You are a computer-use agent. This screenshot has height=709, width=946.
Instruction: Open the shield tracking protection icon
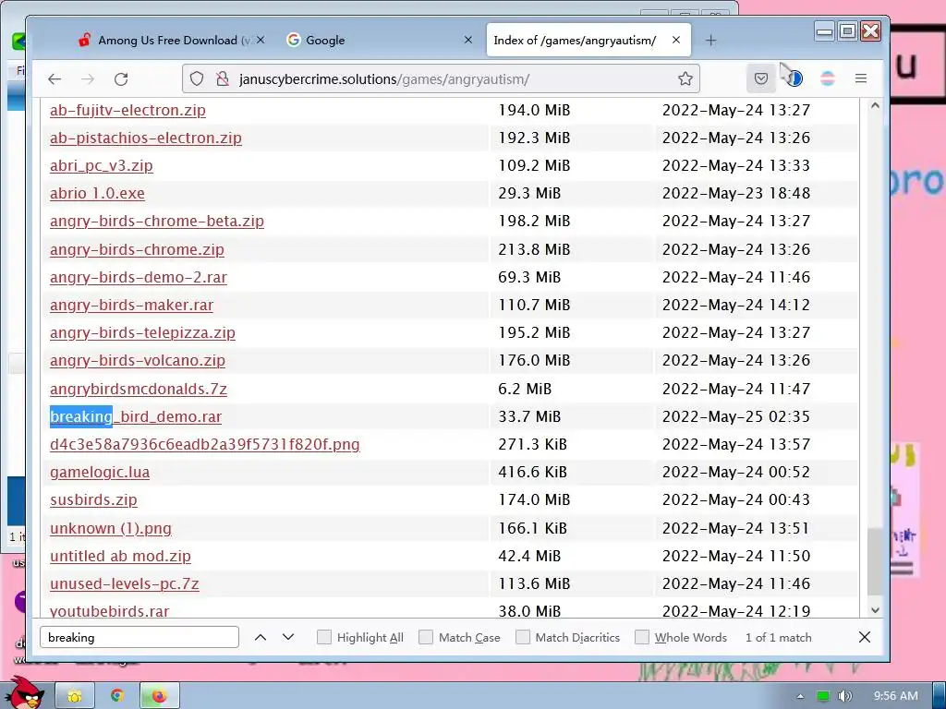tap(197, 79)
